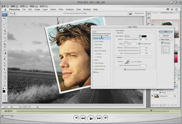Enable the Inner Shadow style checkbox

click(x=94, y=42)
